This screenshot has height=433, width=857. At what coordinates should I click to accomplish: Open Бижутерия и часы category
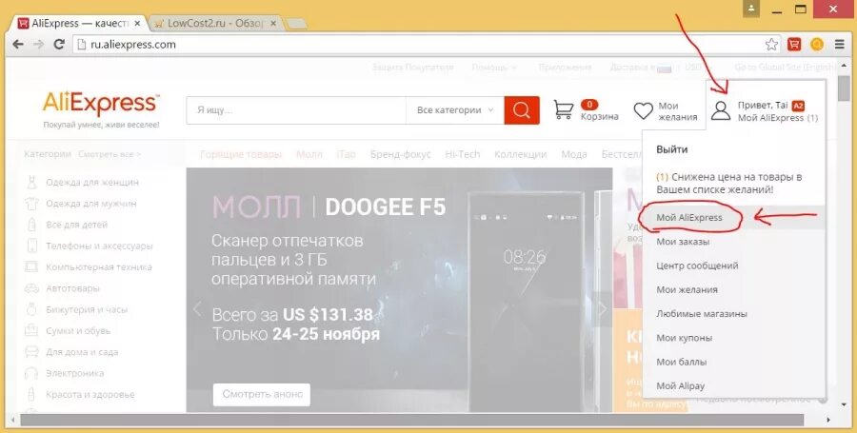pos(87,309)
